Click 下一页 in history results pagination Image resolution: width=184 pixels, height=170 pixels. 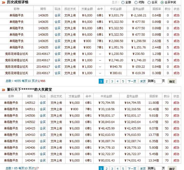click(132, 81)
